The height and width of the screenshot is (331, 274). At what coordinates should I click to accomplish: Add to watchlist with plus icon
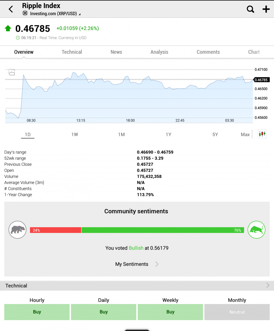(266, 9)
